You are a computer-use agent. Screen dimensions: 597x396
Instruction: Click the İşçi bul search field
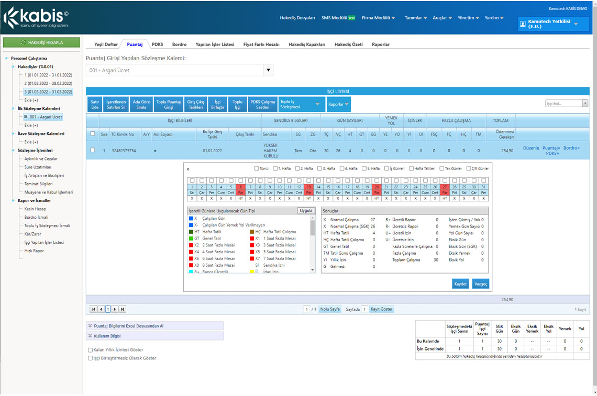click(x=563, y=104)
